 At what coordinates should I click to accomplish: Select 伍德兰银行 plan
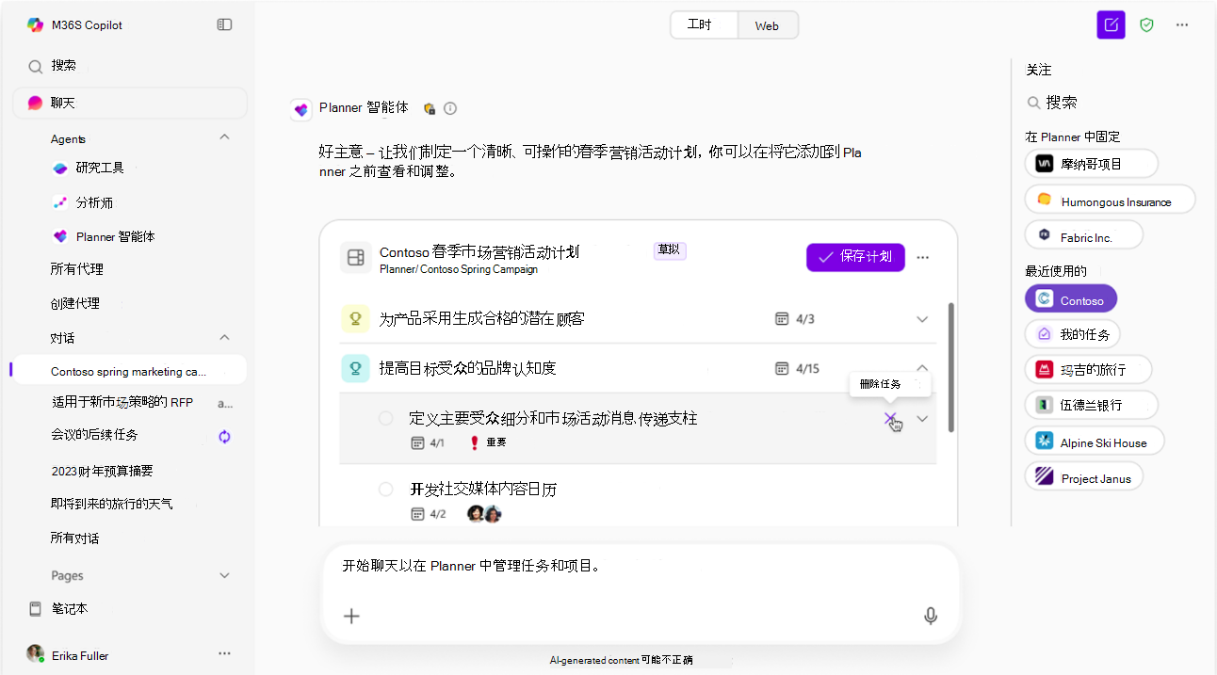pyautogui.click(x=1092, y=405)
